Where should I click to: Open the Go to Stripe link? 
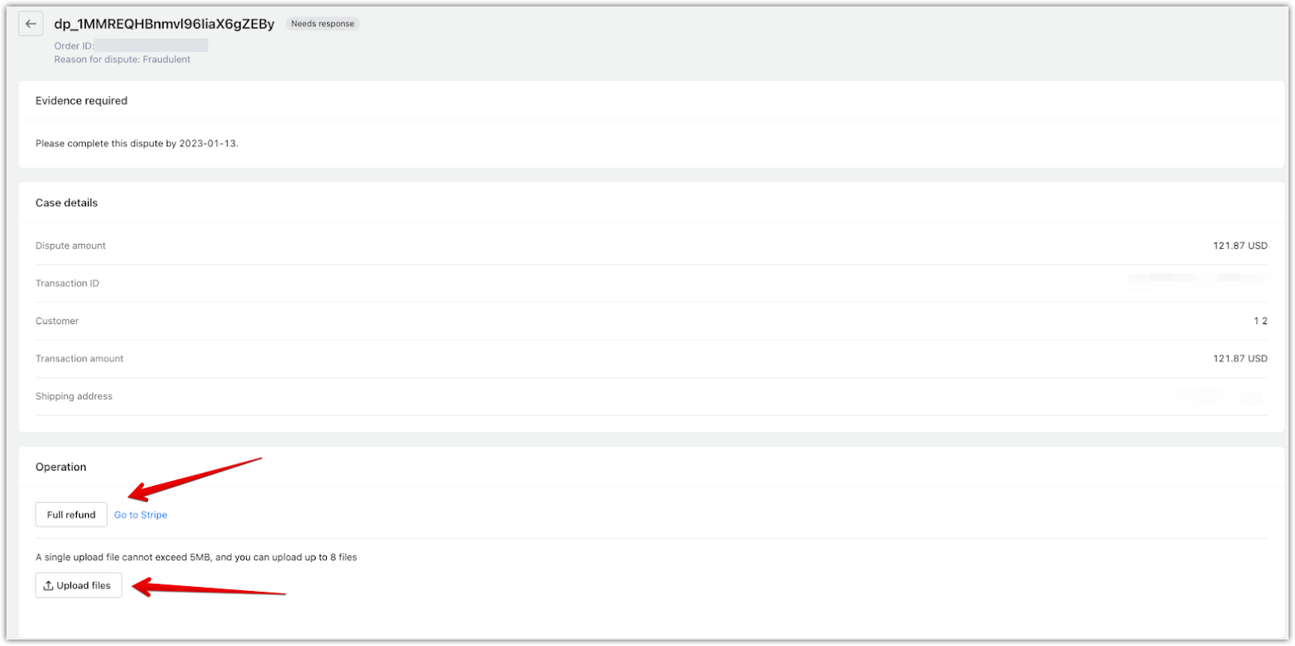coord(141,515)
